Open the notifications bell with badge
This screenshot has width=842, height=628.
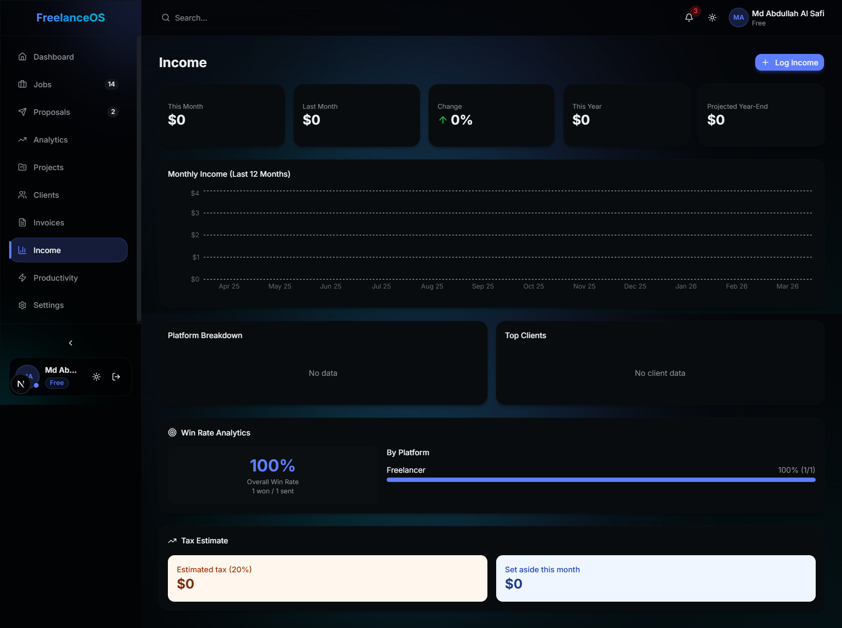(689, 18)
